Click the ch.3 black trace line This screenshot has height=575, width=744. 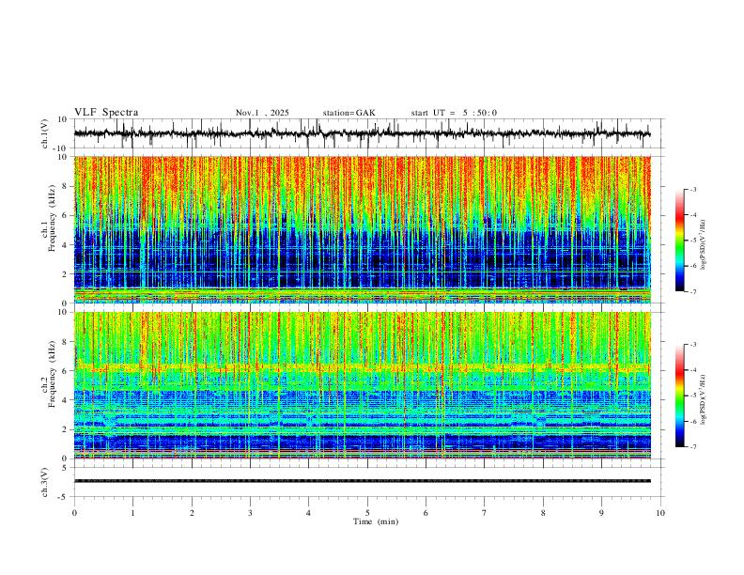pyautogui.click(x=362, y=481)
